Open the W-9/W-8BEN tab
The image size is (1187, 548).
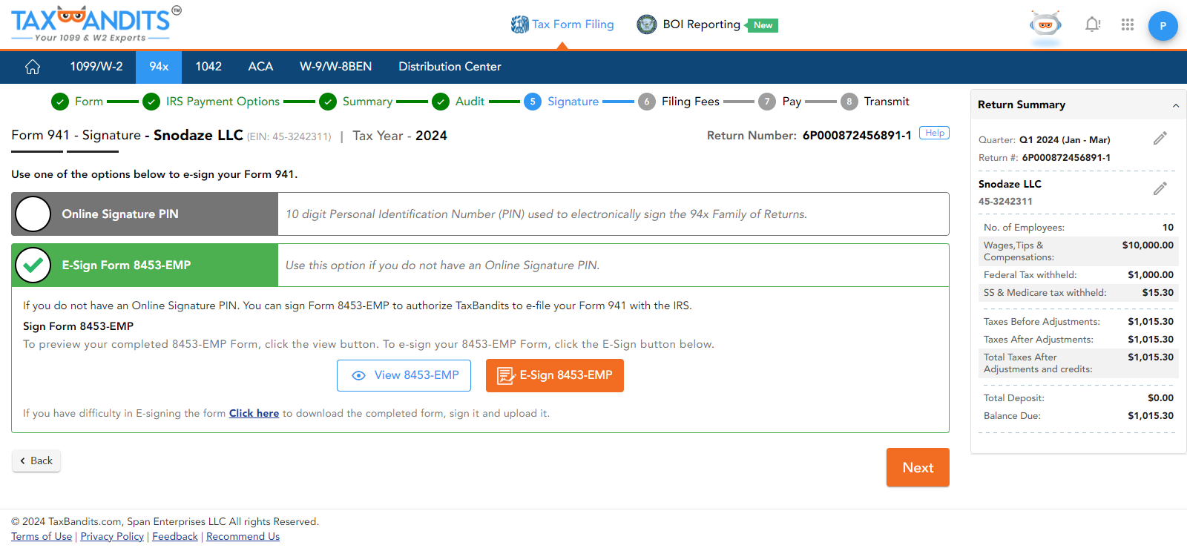(x=336, y=67)
